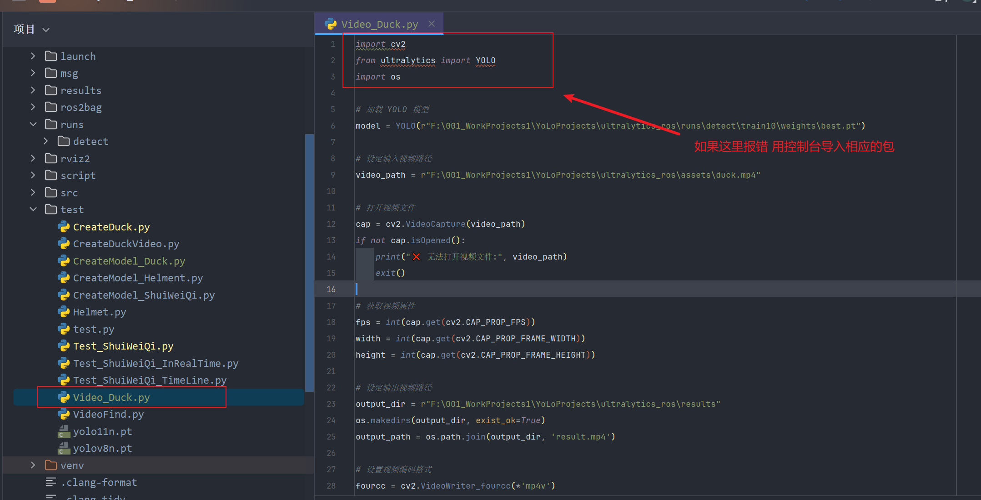This screenshot has height=500, width=981.
Task: Click the folder icon of the runs directory
Action: coord(51,124)
